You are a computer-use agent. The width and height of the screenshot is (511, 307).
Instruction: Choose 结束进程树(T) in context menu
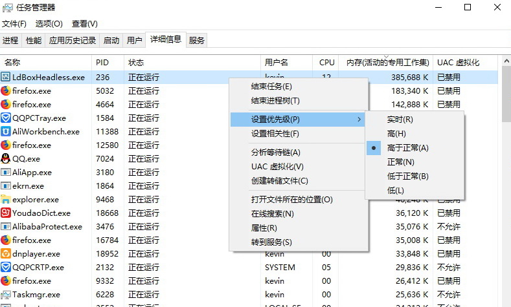299,101
